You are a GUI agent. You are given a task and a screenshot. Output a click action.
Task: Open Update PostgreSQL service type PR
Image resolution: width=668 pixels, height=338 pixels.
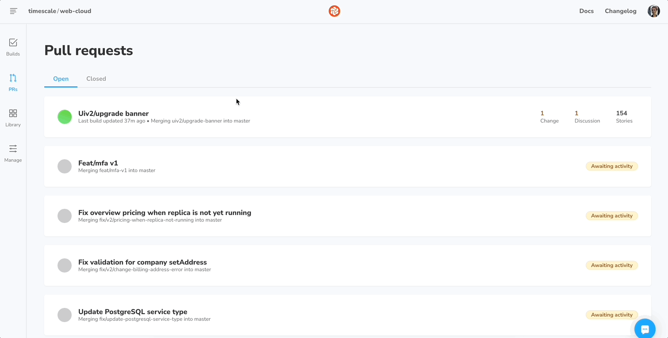point(133,312)
